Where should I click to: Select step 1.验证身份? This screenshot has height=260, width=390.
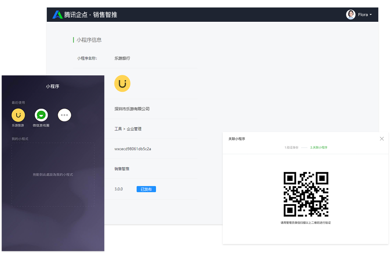point(292,148)
